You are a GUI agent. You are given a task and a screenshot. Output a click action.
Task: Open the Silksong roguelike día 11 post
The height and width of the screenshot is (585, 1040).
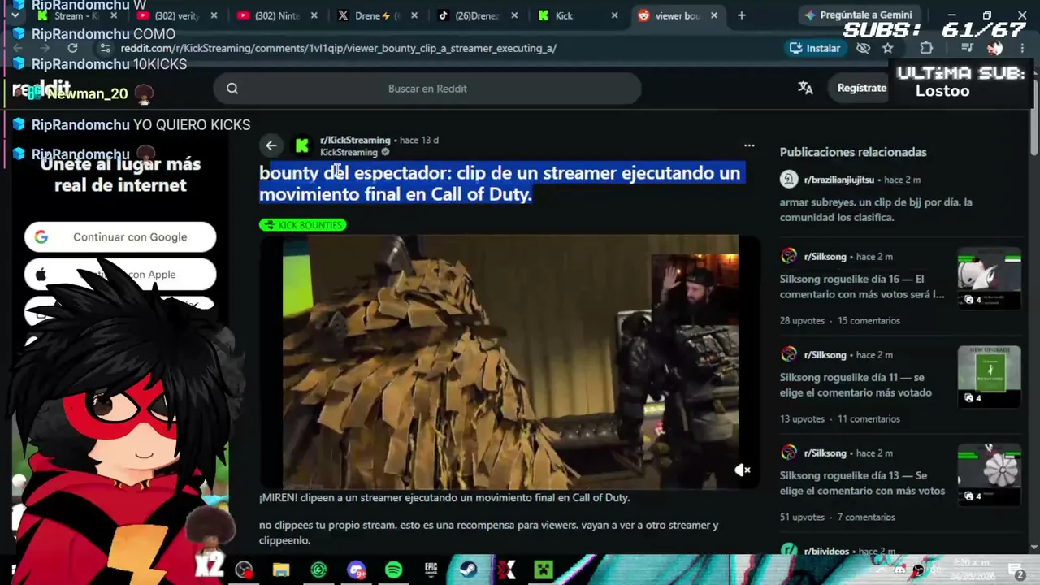(x=856, y=385)
